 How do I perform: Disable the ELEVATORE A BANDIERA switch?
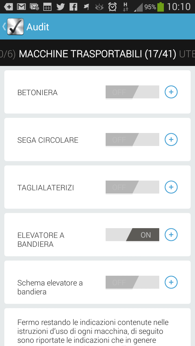click(x=132, y=235)
